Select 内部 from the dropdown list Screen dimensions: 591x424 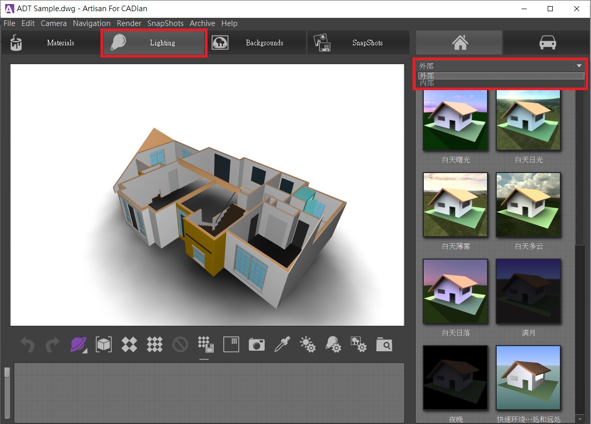[x=427, y=83]
